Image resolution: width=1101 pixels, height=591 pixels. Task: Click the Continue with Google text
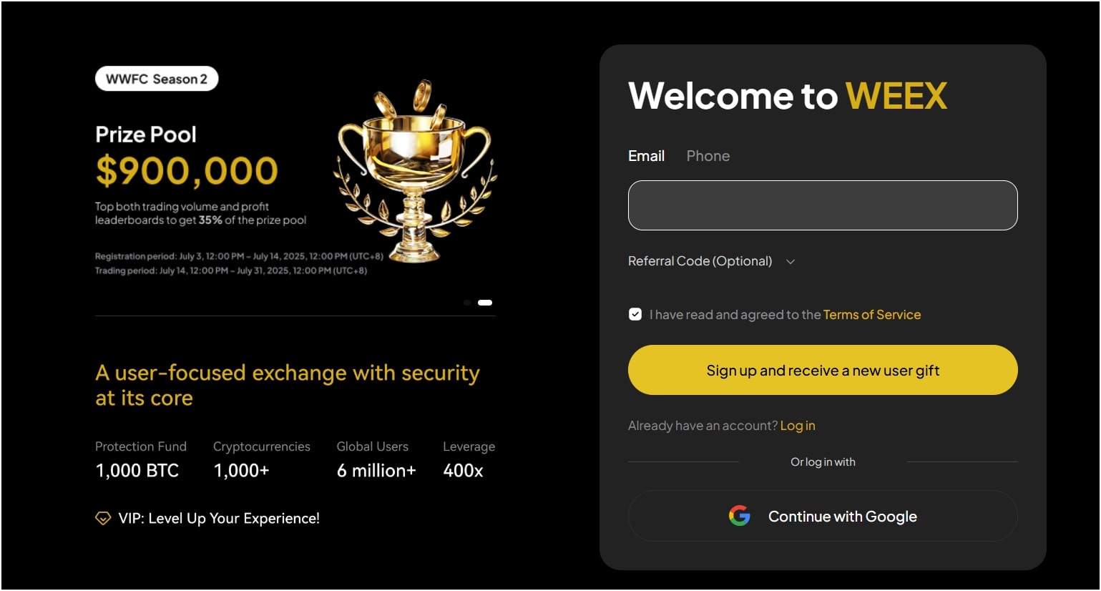pos(842,517)
